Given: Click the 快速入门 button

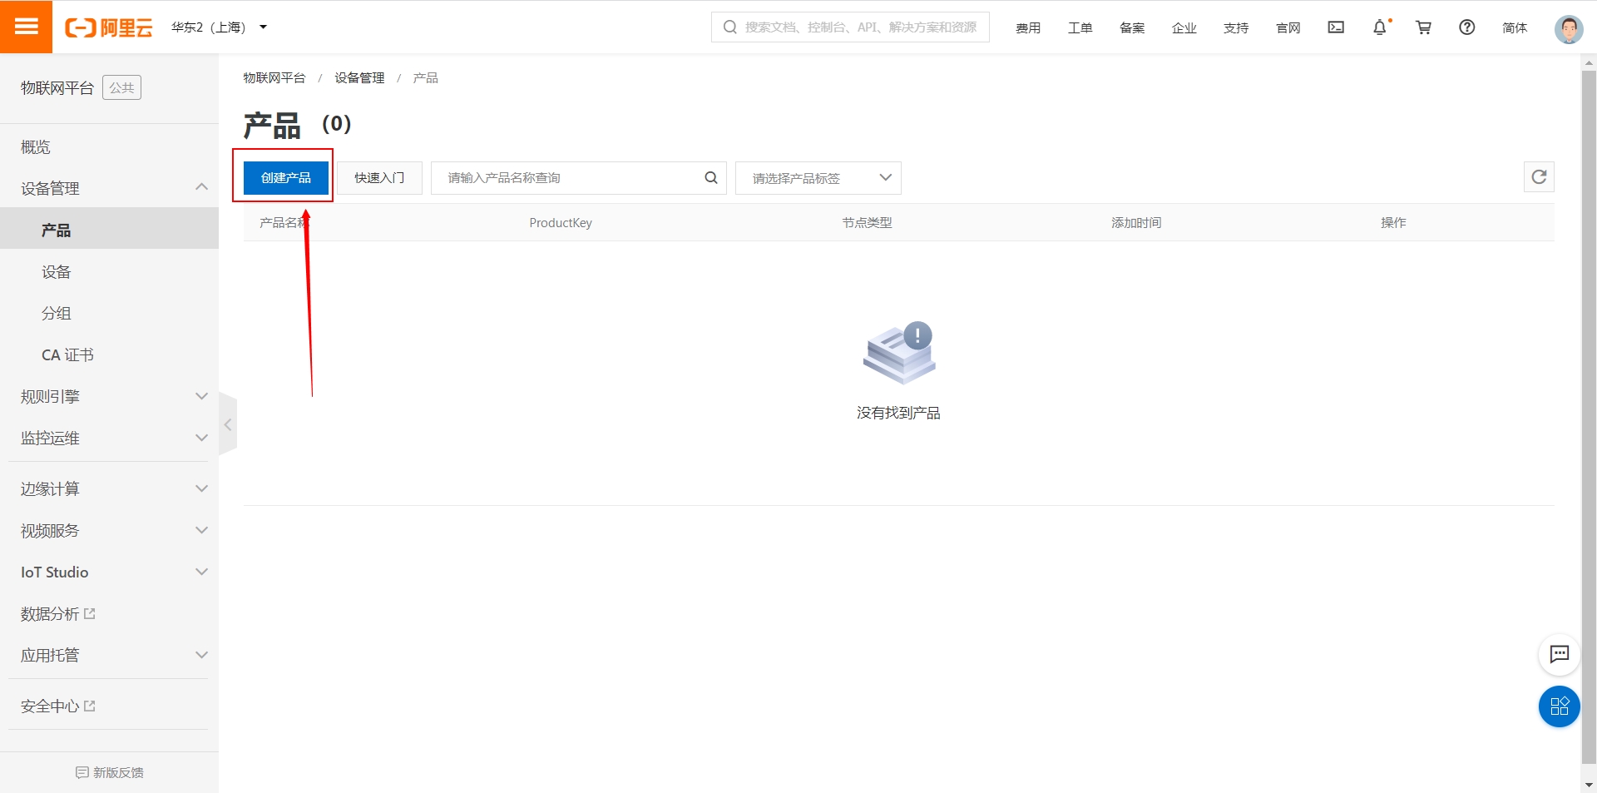Looking at the screenshot, I should click(378, 177).
